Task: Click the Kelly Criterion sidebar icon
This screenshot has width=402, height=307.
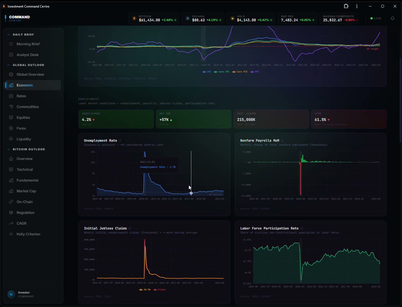Action: tap(11, 234)
